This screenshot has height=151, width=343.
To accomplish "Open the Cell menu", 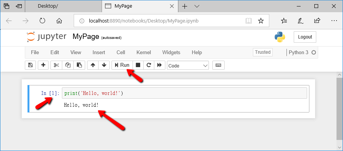I will point(121,53).
